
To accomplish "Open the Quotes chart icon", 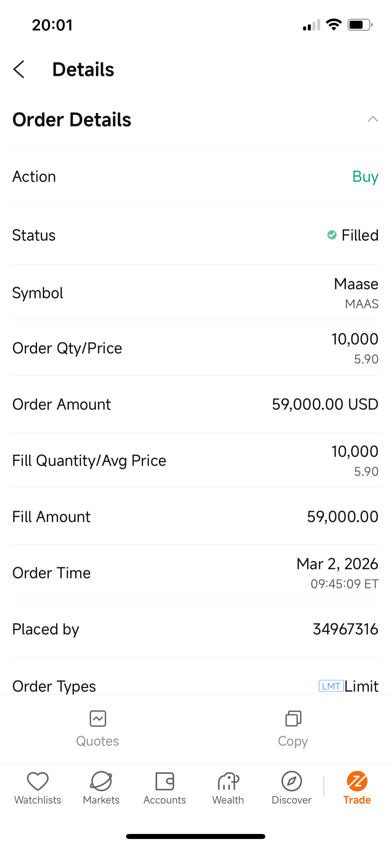I will pos(98,718).
